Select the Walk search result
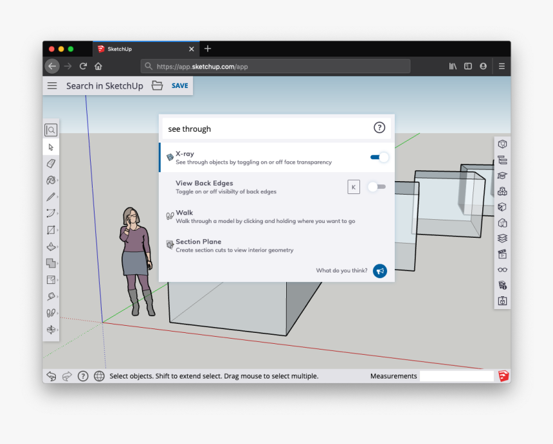Screen dimensions: 553x444 tap(277, 217)
